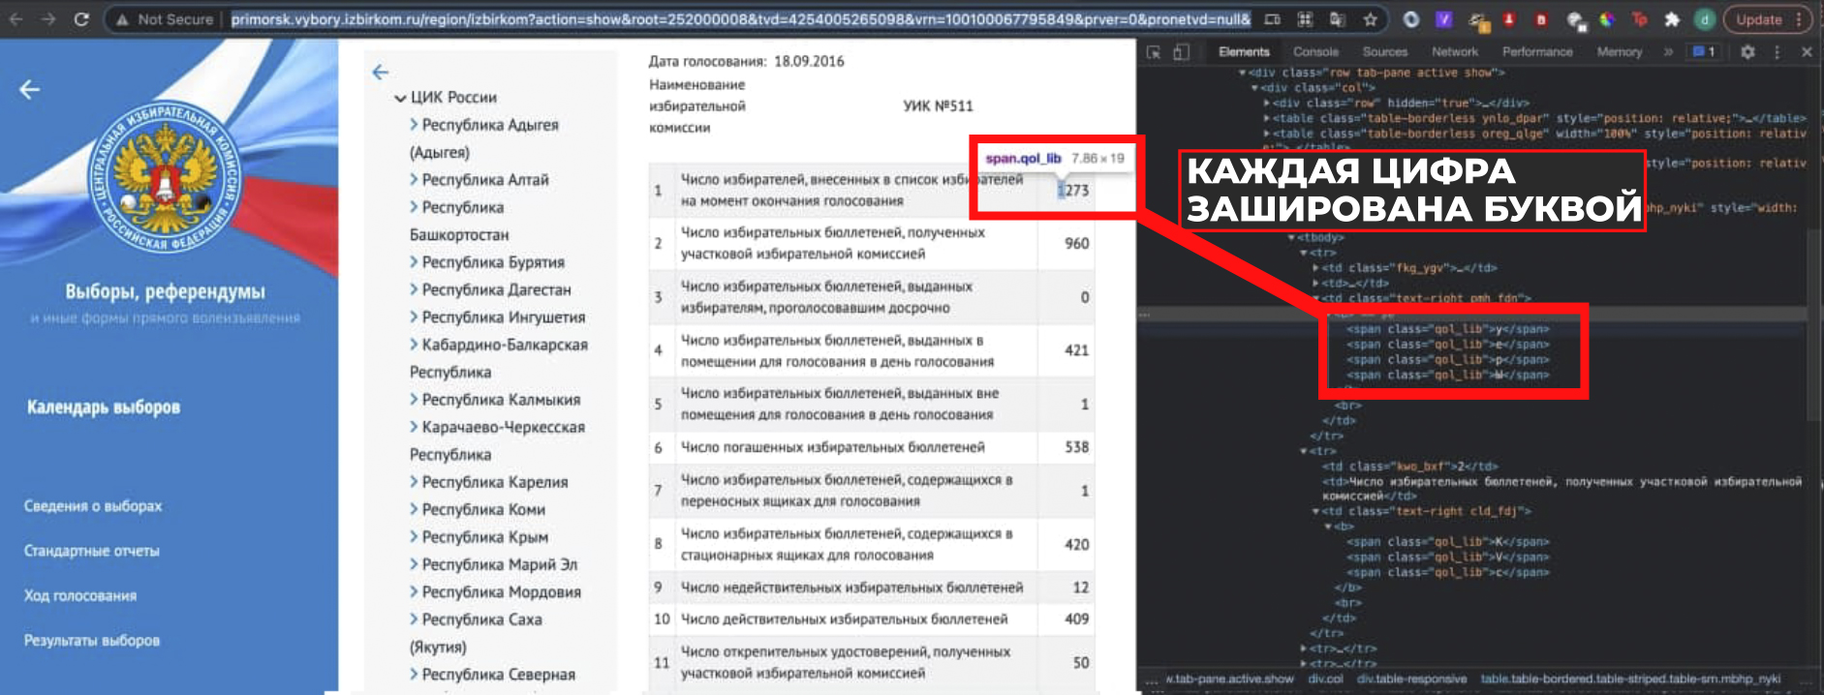Image resolution: width=1824 pixels, height=695 pixels.
Task: Click row text 'Число погашенных избирательных бюллетеней'
Action: (833, 447)
